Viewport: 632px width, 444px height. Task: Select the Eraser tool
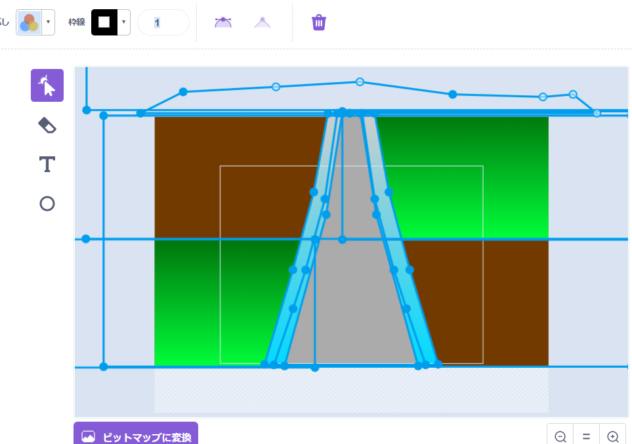pyautogui.click(x=47, y=125)
